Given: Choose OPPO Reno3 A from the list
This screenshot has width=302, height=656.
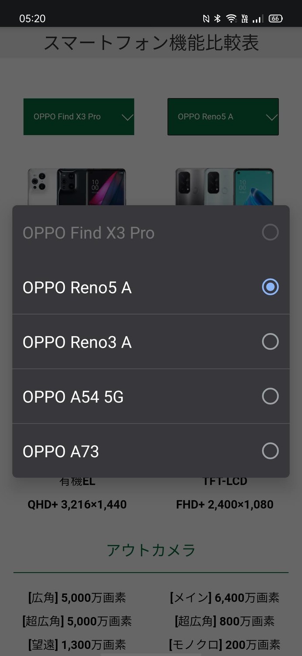Looking at the screenshot, I should [x=151, y=342].
